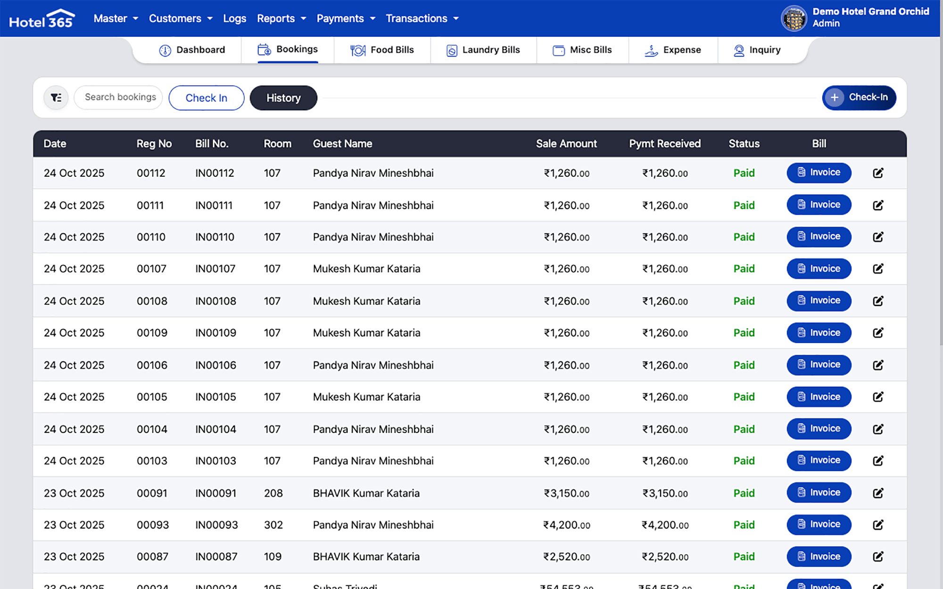The height and width of the screenshot is (589, 943).
Task: Click edit icon for bill IN00091
Action: (x=877, y=493)
